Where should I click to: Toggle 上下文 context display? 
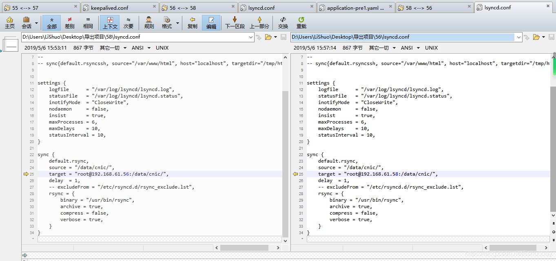coord(110,23)
